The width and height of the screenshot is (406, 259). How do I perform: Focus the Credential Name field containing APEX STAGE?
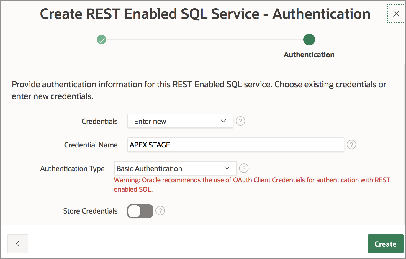(x=235, y=145)
